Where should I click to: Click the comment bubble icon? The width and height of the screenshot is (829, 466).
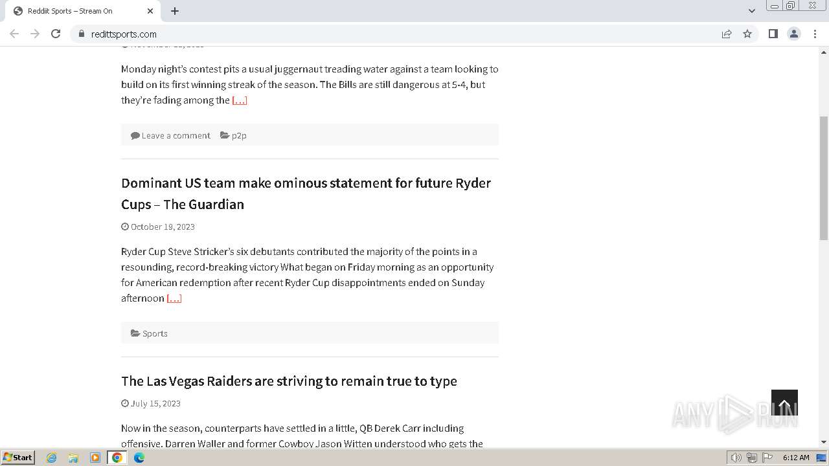tap(135, 135)
